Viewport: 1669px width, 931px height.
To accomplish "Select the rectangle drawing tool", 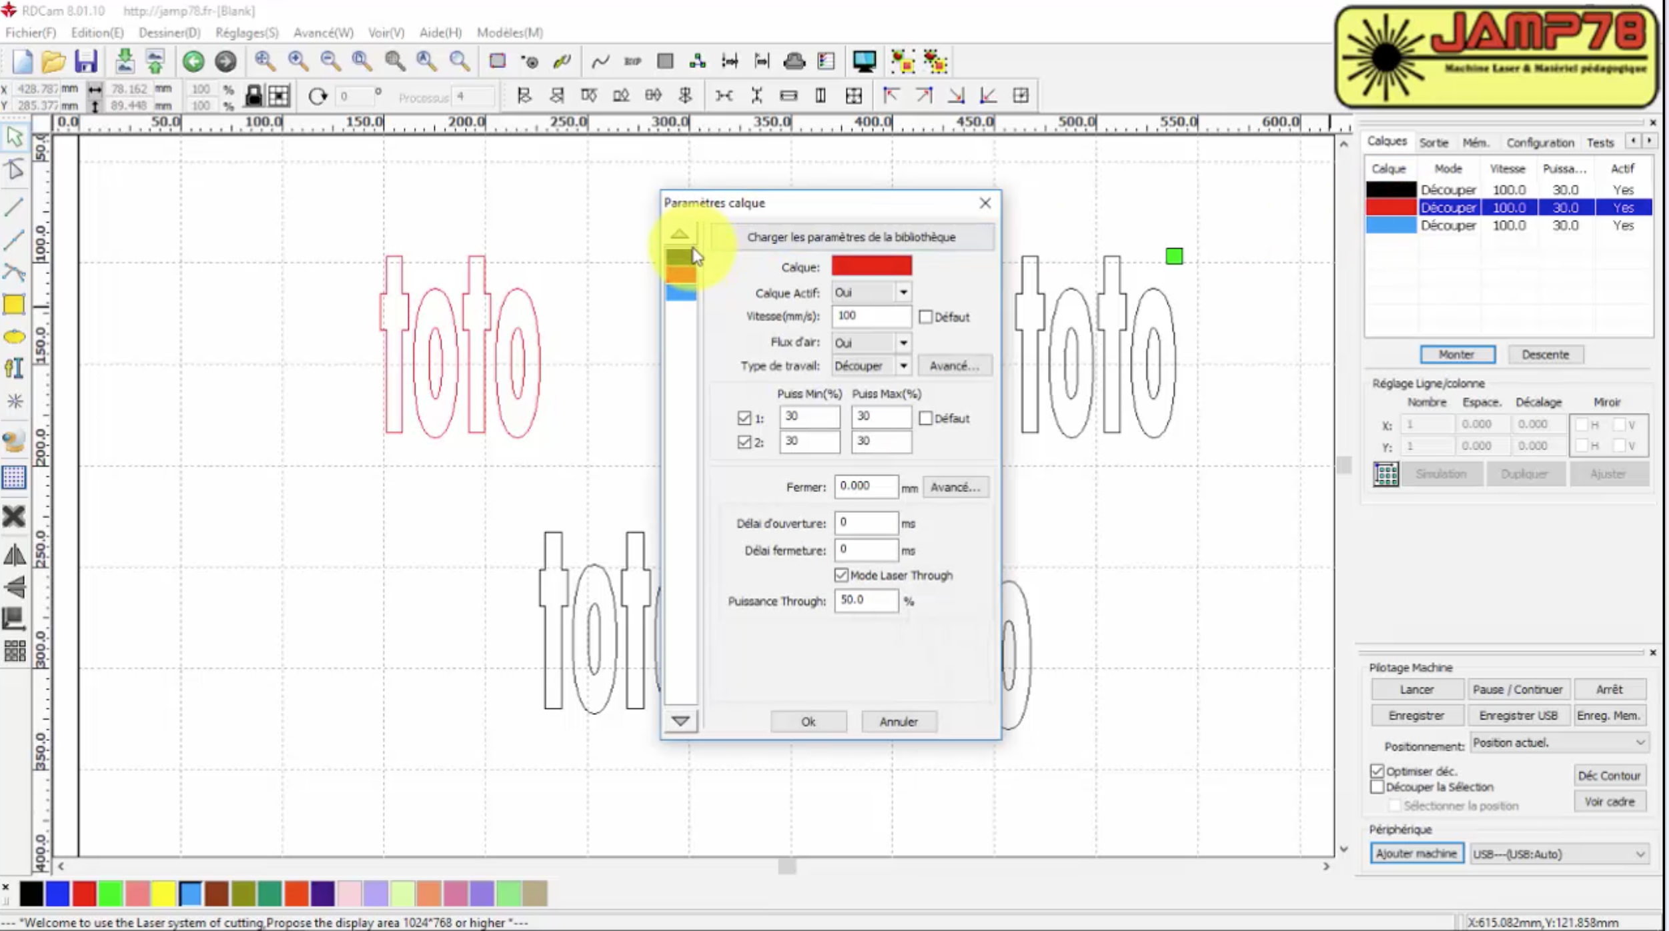I will [x=14, y=305].
